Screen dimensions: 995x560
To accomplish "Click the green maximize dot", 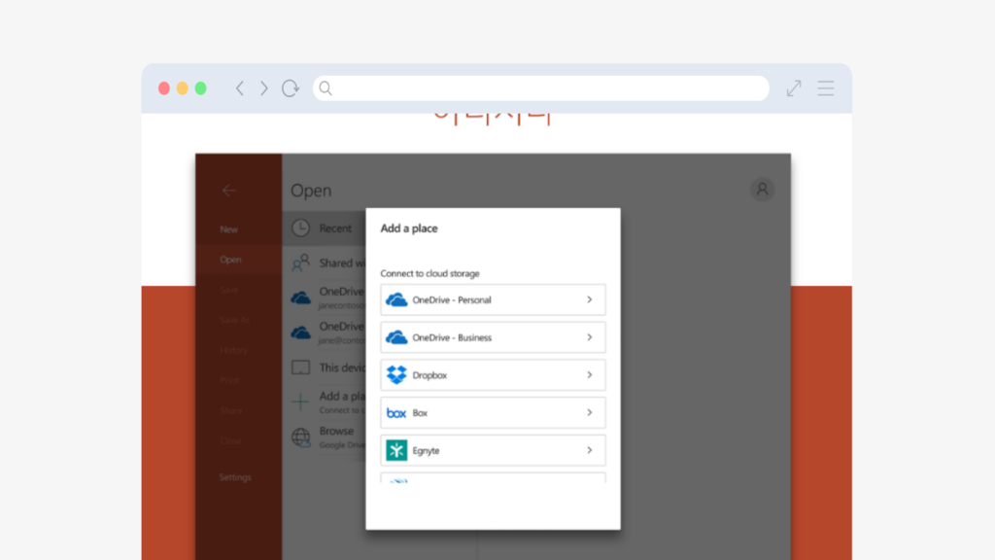I will click(x=200, y=88).
